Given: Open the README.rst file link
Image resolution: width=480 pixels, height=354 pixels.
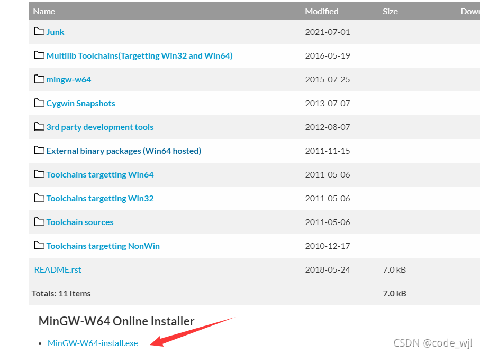Looking at the screenshot, I should click(x=58, y=270).
